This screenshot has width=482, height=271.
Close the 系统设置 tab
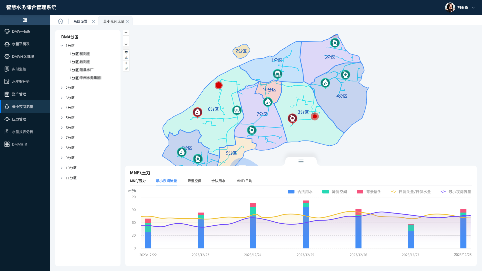tap(94, 21)
